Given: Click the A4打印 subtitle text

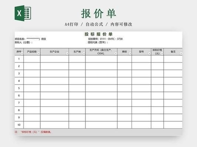Looking at the screenshot, I should click(x=71, y=24).
